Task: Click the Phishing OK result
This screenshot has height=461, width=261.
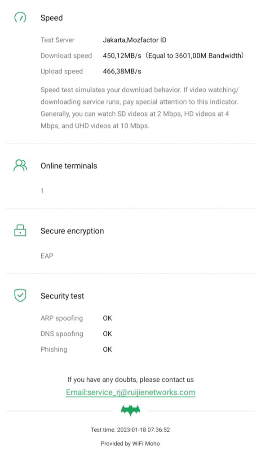Action: click(107, 349)
